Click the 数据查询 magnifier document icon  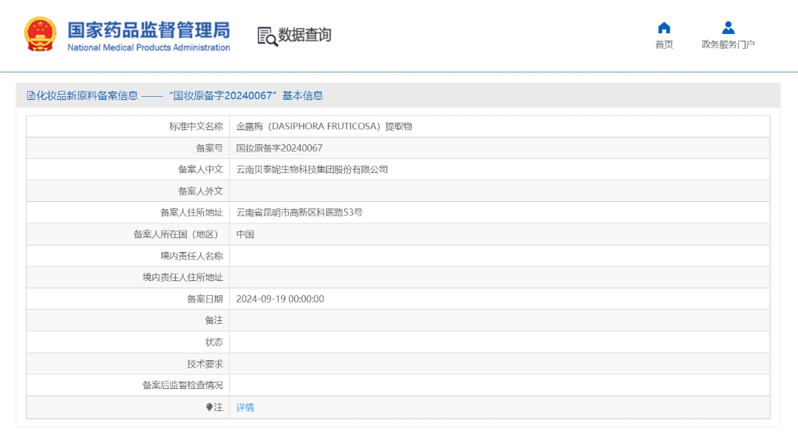tap(267, 35)
